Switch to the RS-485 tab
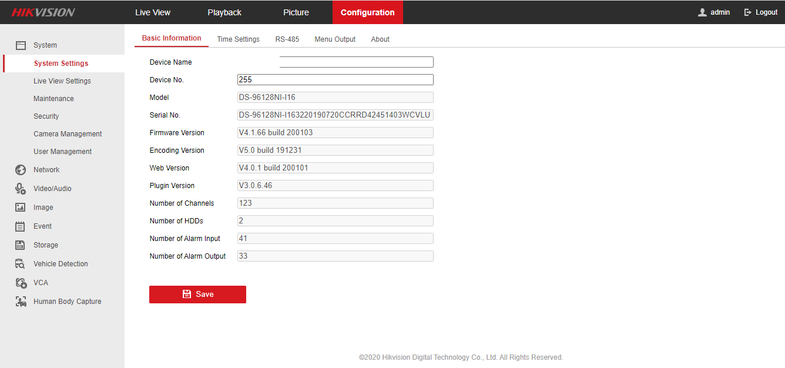Screen dimensions: 785x368 [287, 39]
